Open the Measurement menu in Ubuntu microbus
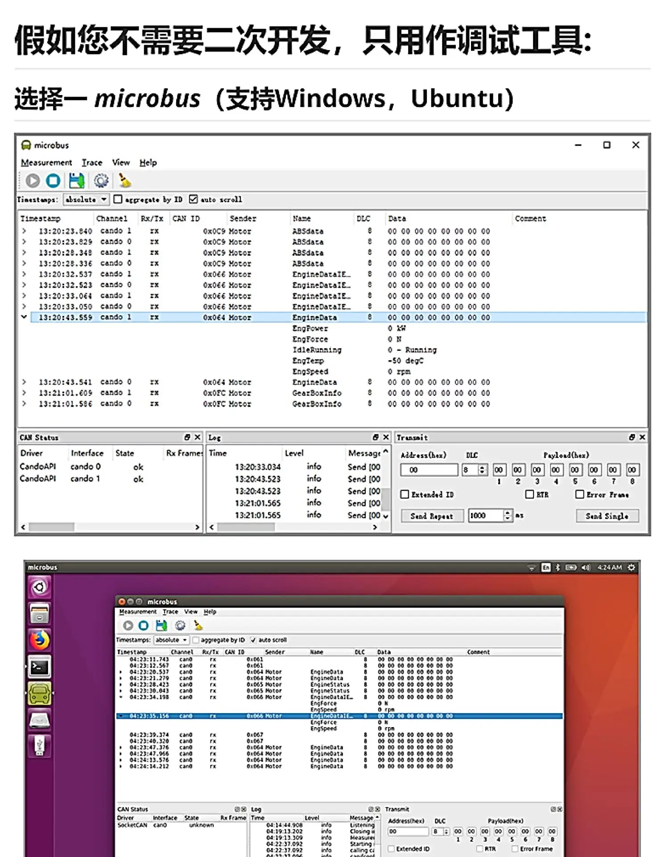This screenshot has height=857, width=669. tap(138, 612)
